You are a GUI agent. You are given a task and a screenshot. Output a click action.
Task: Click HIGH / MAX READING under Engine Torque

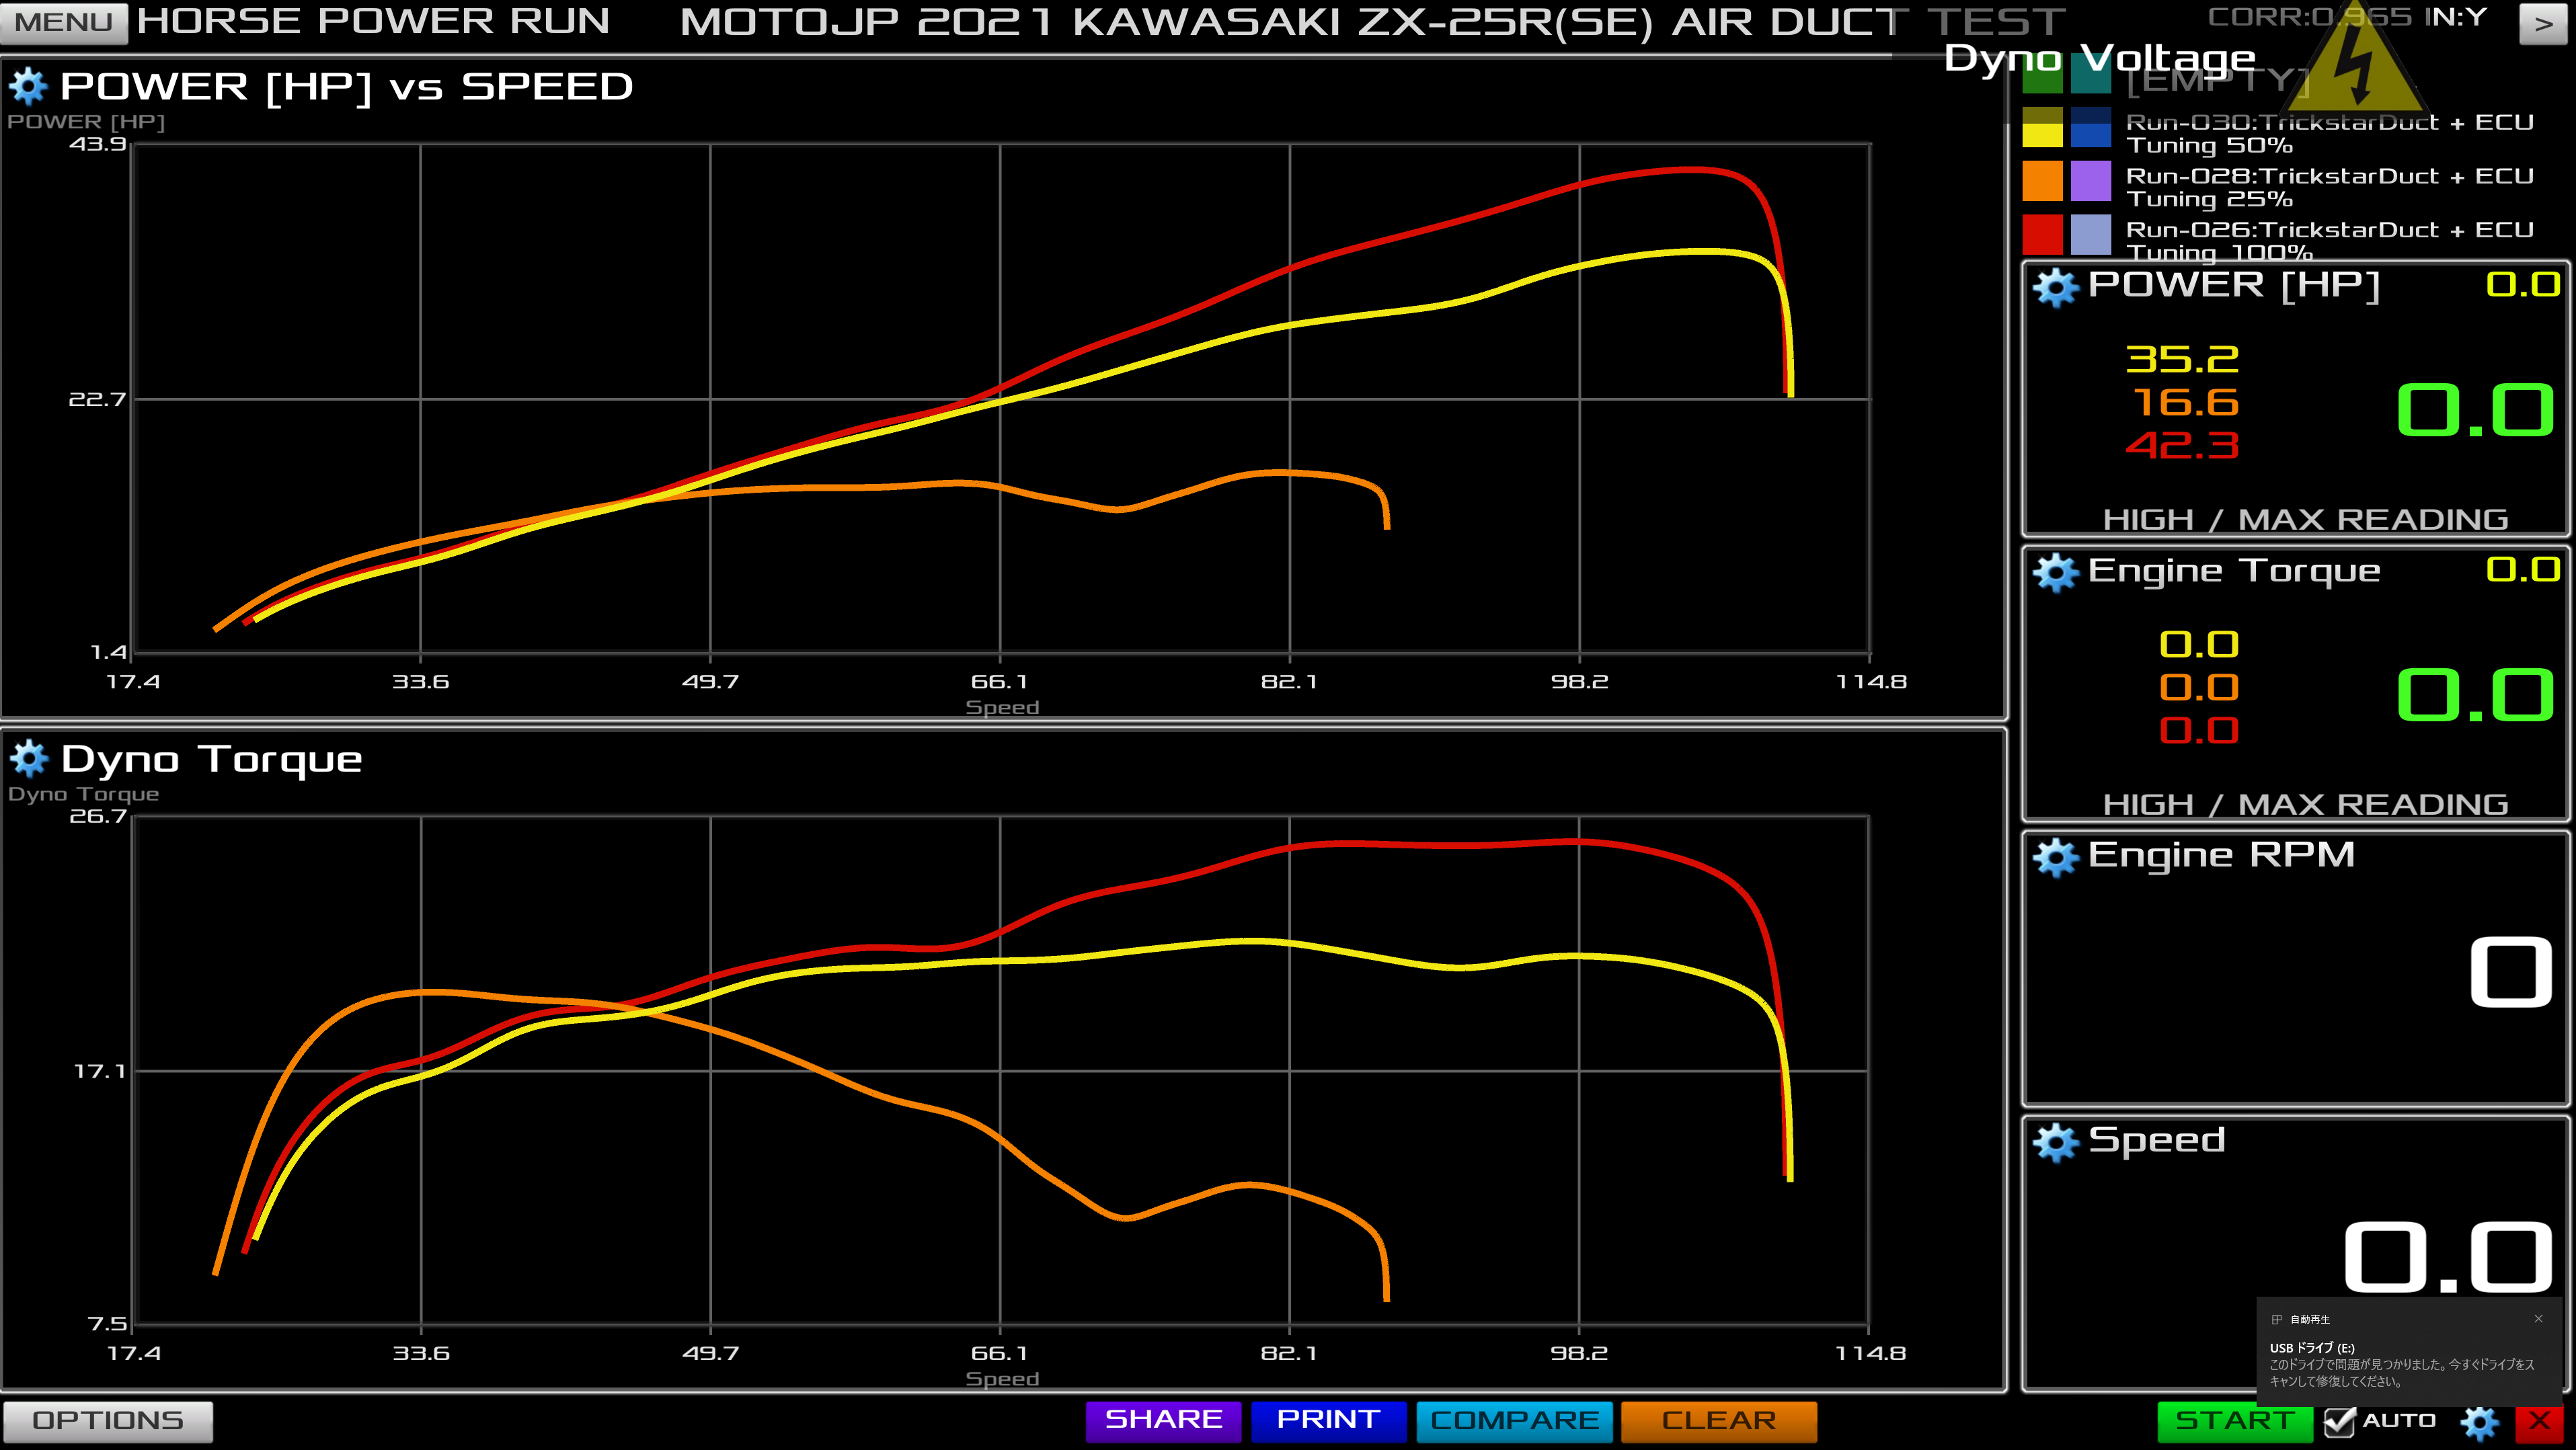2305,805
